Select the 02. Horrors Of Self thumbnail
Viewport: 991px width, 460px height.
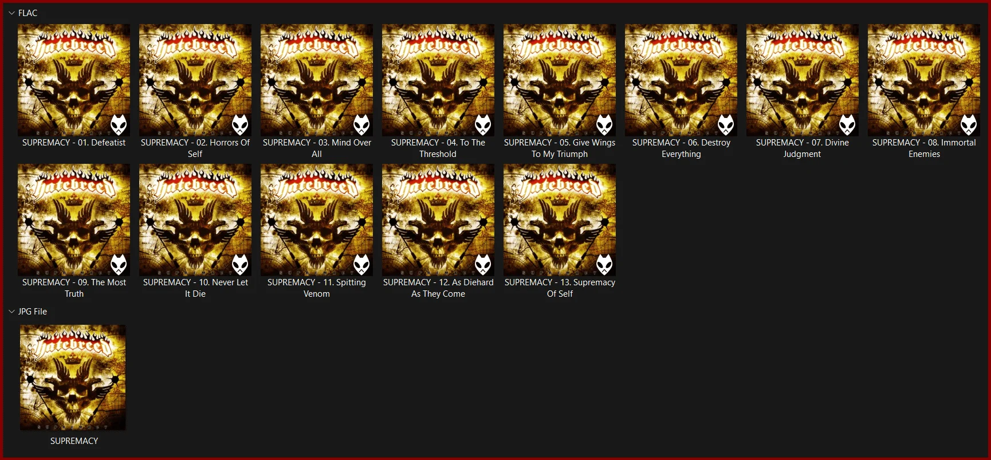195,80
